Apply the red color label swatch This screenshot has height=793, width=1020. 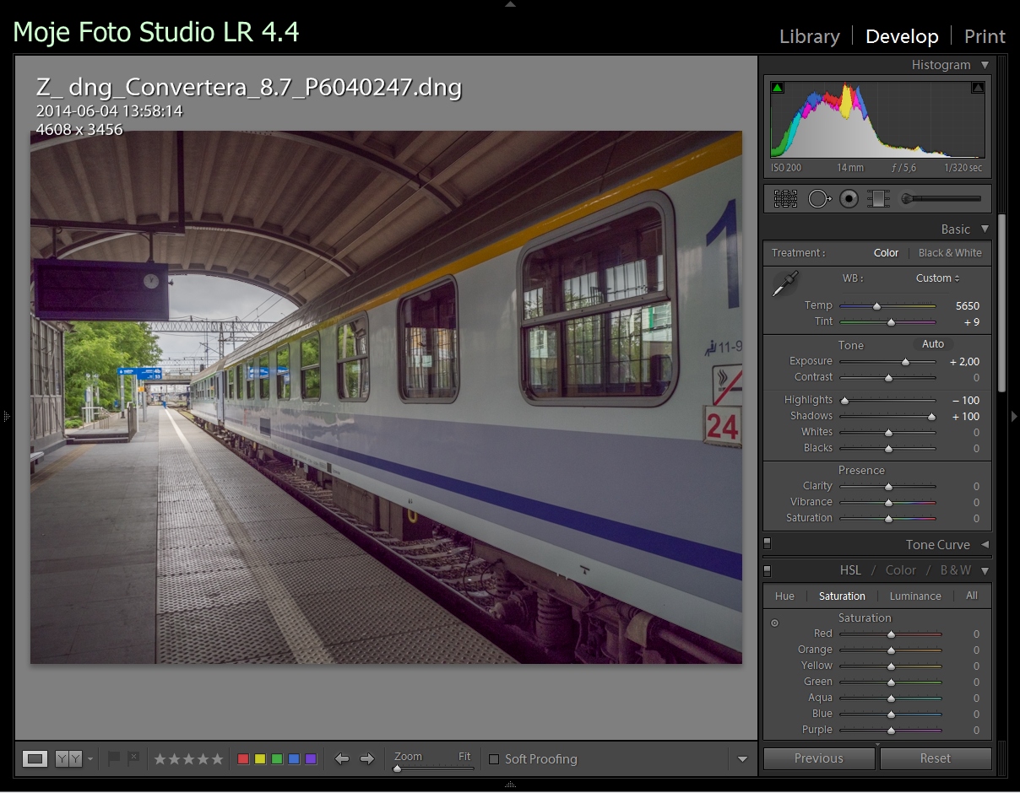click(x=243, y=759)
